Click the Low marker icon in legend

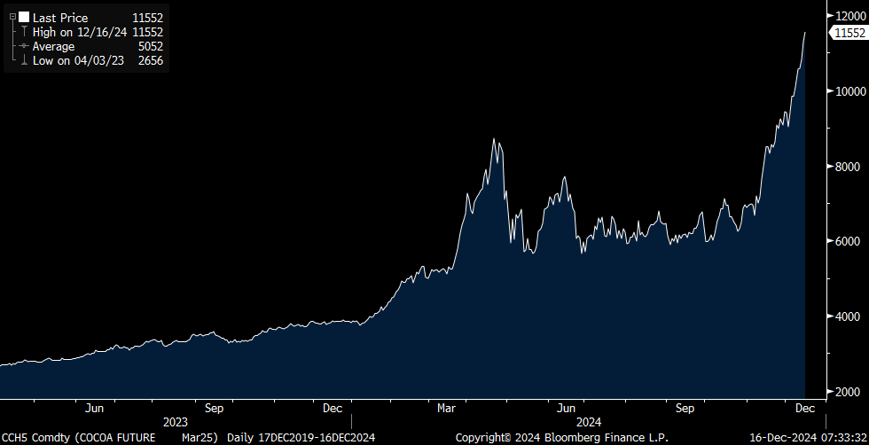(24, 60)
